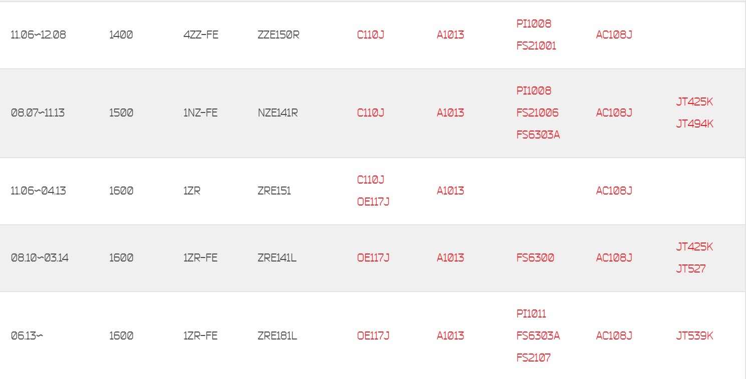Click JT494K part link
Screen dimensions: 746x379
click(694, 124)
